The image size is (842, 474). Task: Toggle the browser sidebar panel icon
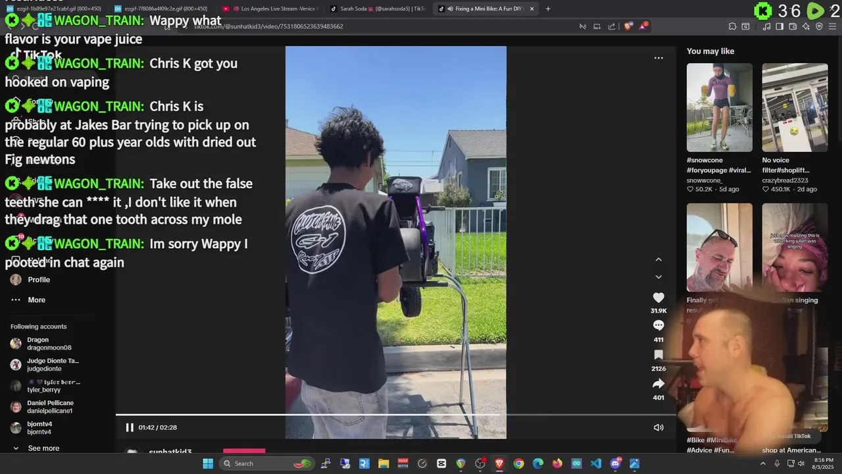[780, 26]
